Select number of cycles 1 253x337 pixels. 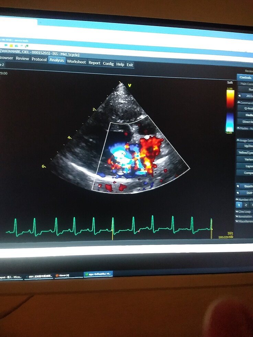pos(239,205)
